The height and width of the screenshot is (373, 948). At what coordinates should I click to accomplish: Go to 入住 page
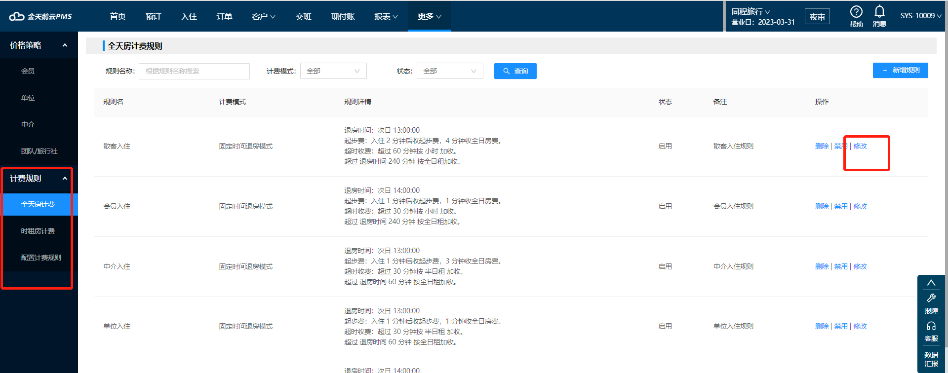pyautogui.click(x=189, y=16)
